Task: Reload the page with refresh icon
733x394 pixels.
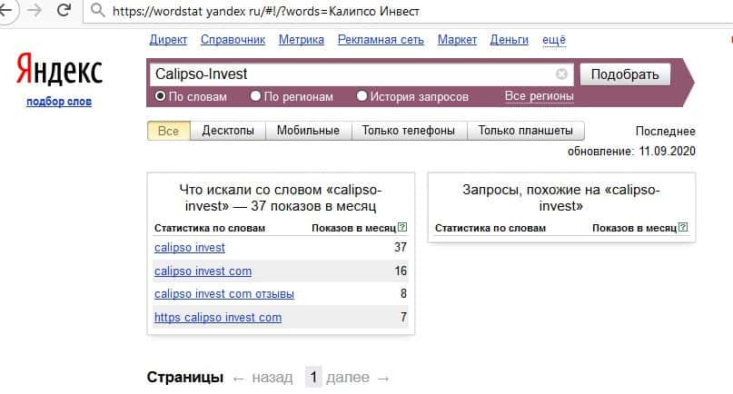Action: pos(64,12)
